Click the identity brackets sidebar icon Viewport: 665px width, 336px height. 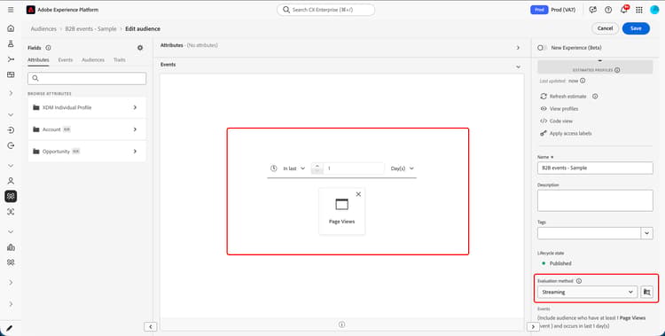pyautogui.click(x=11, y=212)
